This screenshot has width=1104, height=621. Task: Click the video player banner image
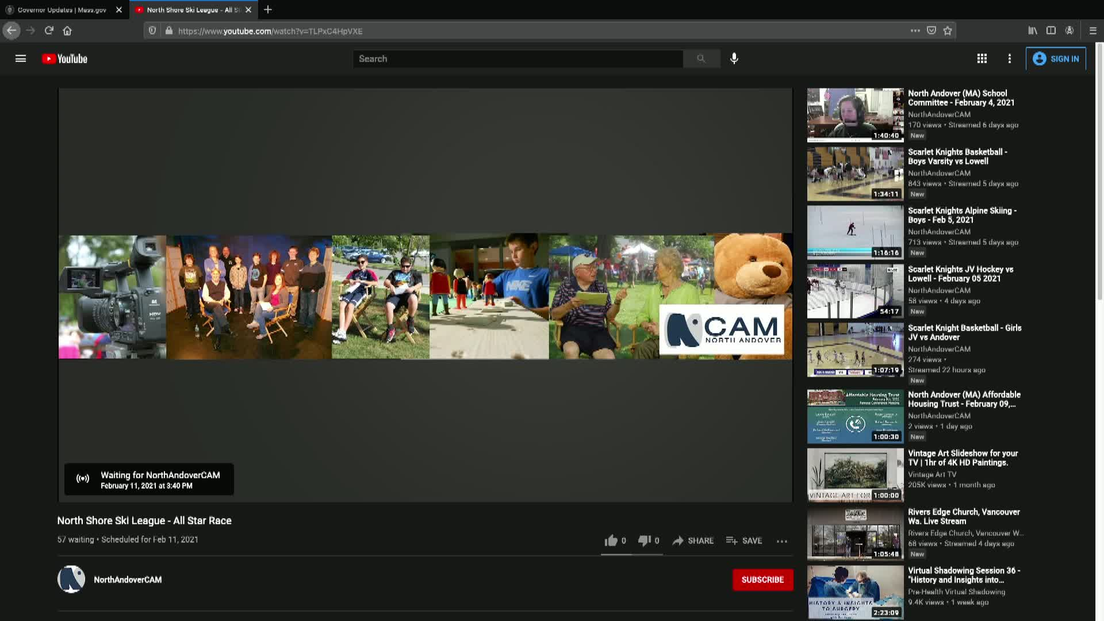[x=425, y=296]
